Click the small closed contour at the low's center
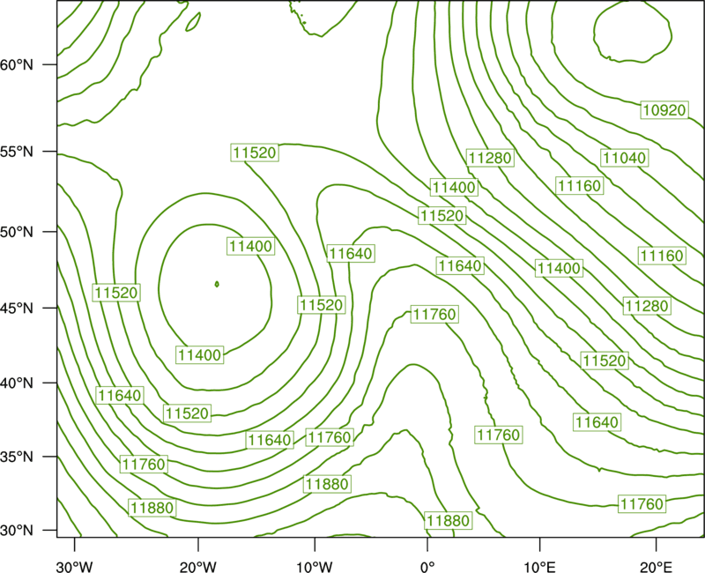 point(217,284)
